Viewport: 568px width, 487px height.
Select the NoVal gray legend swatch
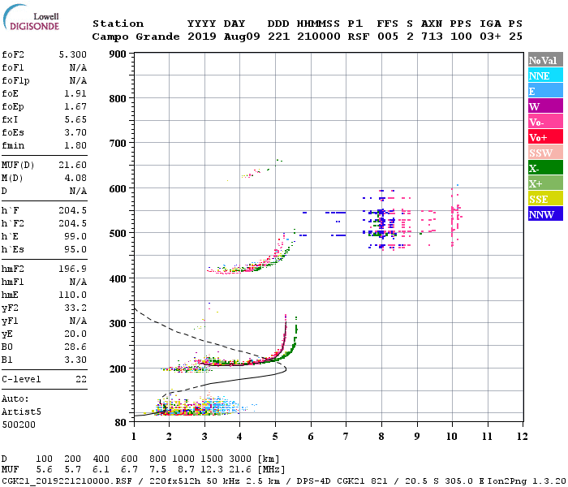545,60
